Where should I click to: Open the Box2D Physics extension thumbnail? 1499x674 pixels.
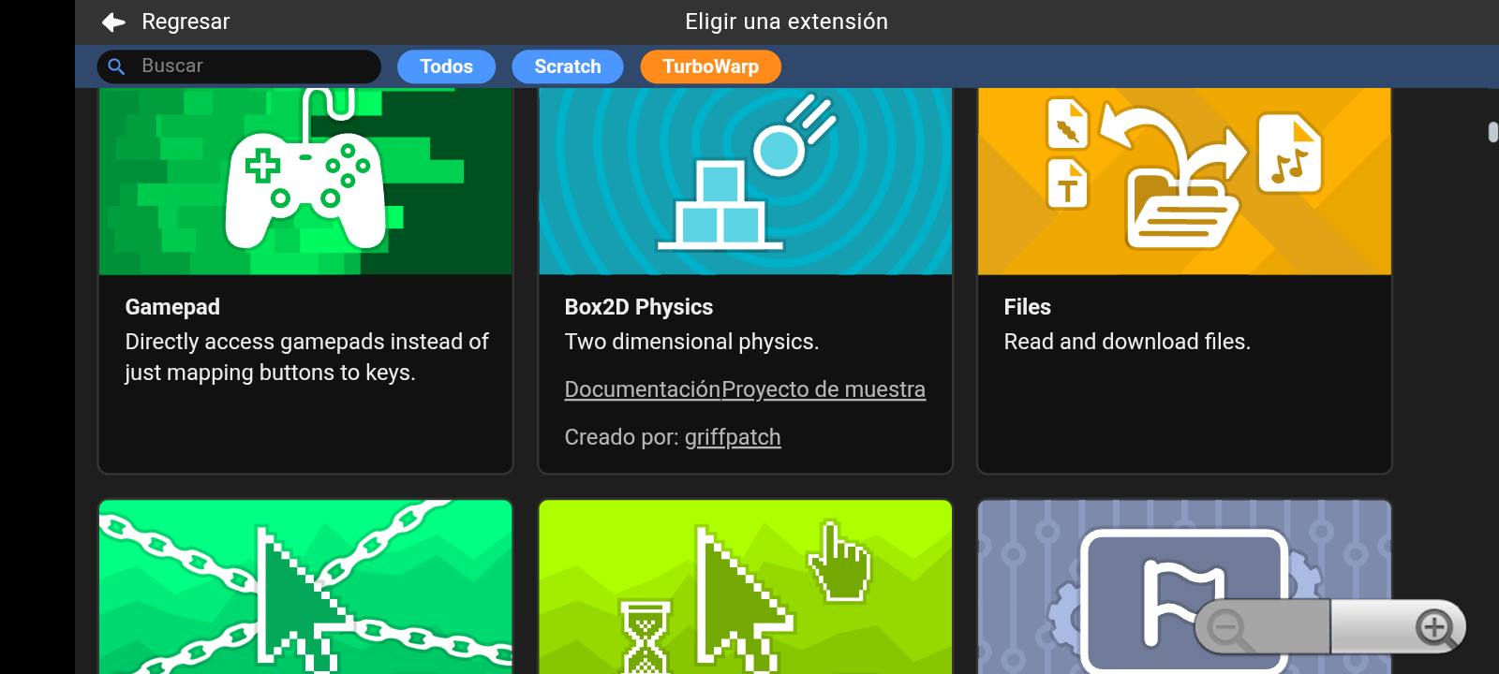tap(746, 181)
